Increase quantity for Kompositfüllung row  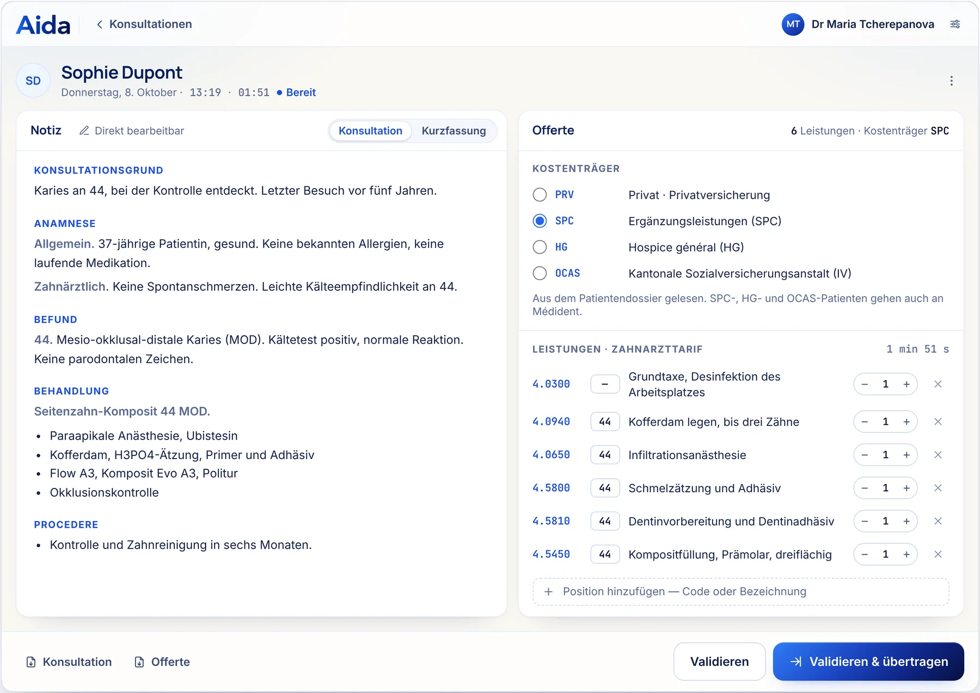pos(906,554)
